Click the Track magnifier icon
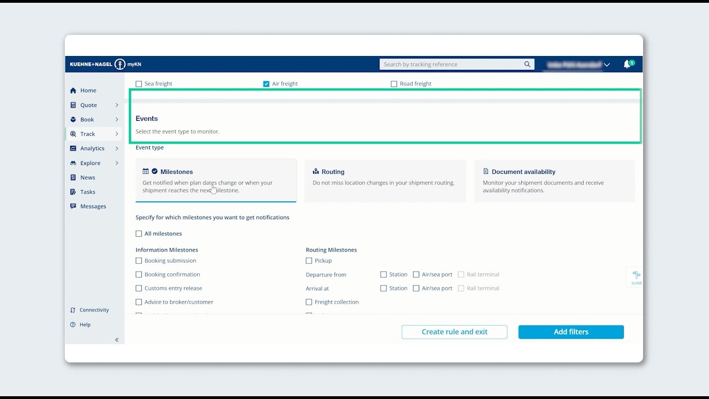709x399 pixels. pyautogui.click(x=73, y=134)
